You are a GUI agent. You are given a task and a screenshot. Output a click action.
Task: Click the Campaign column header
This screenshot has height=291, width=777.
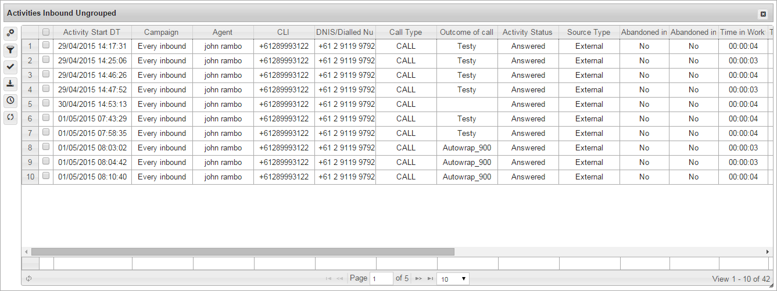coord(162,33)
